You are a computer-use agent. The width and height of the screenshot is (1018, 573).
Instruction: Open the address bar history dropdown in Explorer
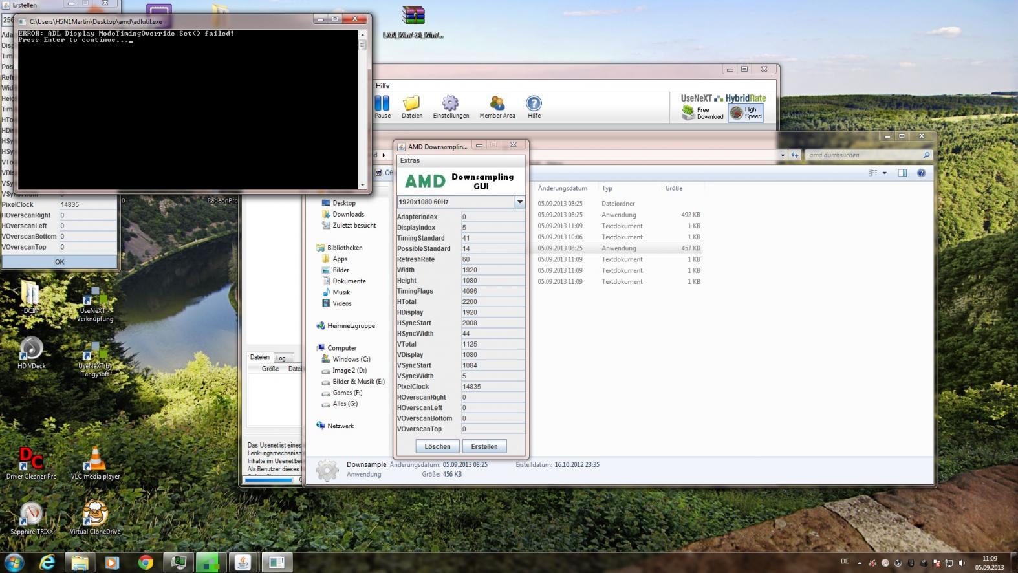point(783,155)
